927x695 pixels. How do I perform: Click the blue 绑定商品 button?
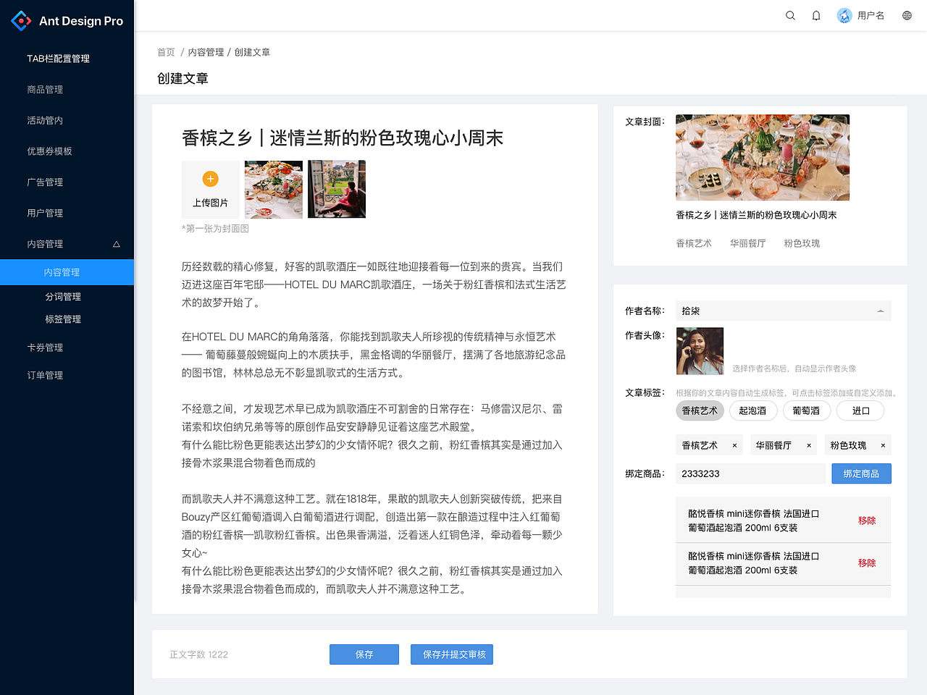(861, 473)
